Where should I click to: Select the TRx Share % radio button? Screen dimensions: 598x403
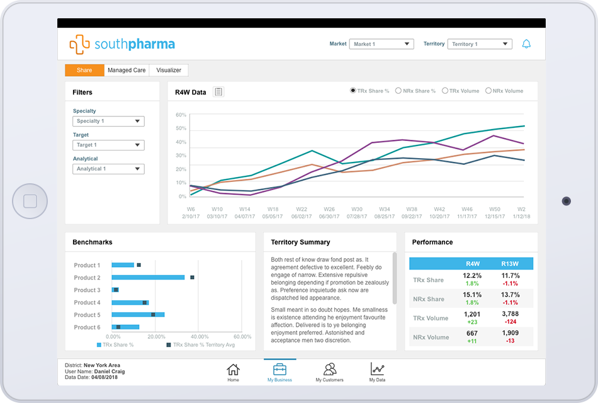click(x=353, y=91)
